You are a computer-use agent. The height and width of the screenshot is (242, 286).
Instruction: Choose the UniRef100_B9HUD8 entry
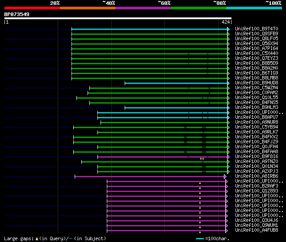tap(257, 83)
